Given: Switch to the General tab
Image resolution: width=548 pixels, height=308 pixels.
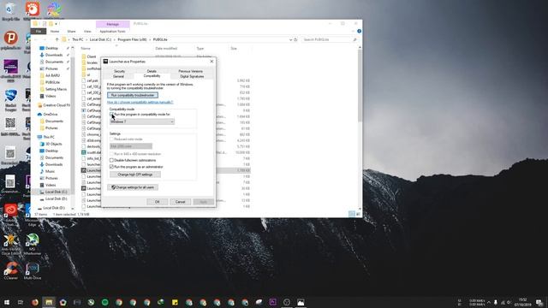Looking at the screenshot, I should [118, 76].
